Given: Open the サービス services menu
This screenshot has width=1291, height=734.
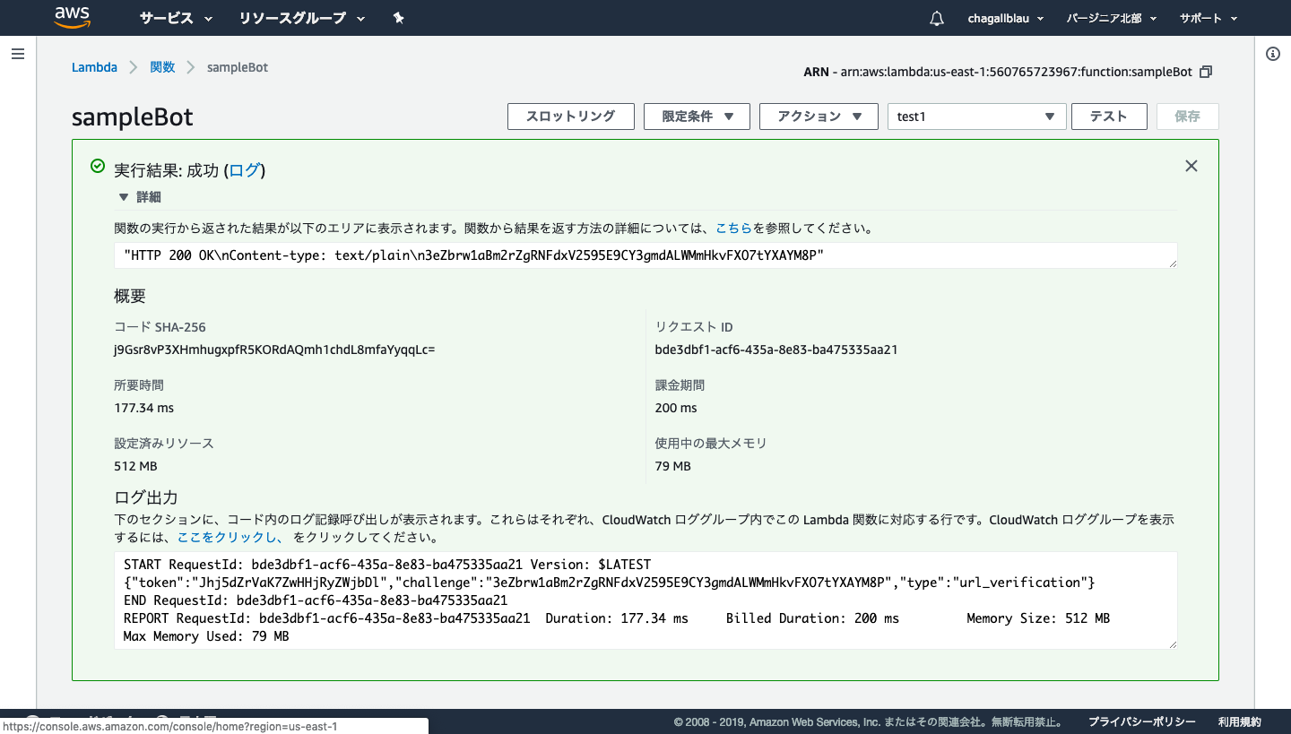Looking at the screenshot, I should pos(176,18).
